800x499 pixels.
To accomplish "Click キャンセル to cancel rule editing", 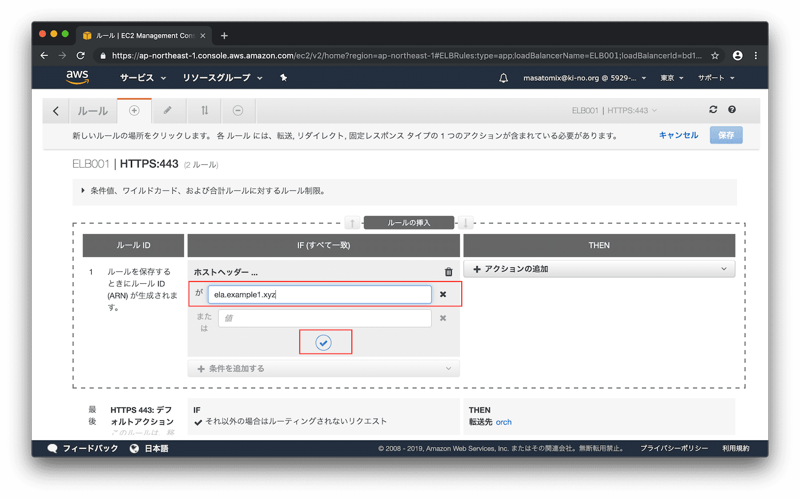I will 678,135.
